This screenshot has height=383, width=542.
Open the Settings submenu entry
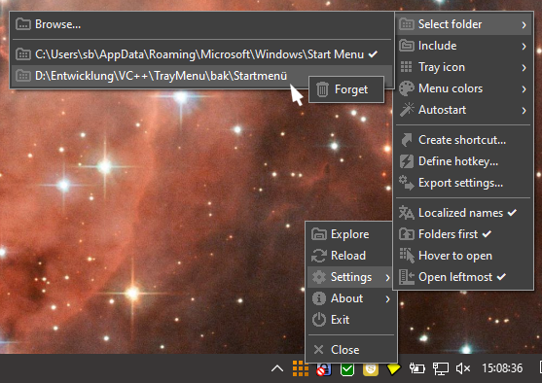click(x=350, y=277)
